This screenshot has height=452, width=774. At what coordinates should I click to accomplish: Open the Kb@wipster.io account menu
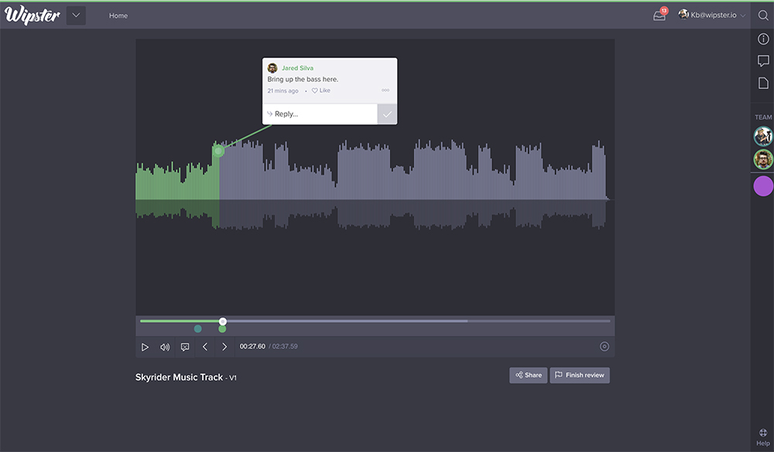712,15
